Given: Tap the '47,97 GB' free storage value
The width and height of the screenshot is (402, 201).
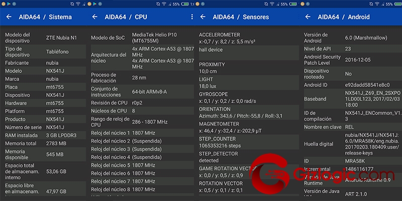Looking at the screenshot, I should pyautogui.click(x=56, y=191).
